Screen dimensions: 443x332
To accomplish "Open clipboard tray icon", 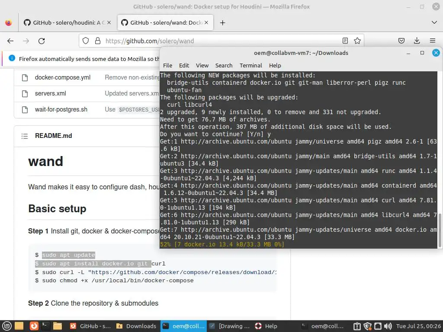I will click(x=357, y=326).
